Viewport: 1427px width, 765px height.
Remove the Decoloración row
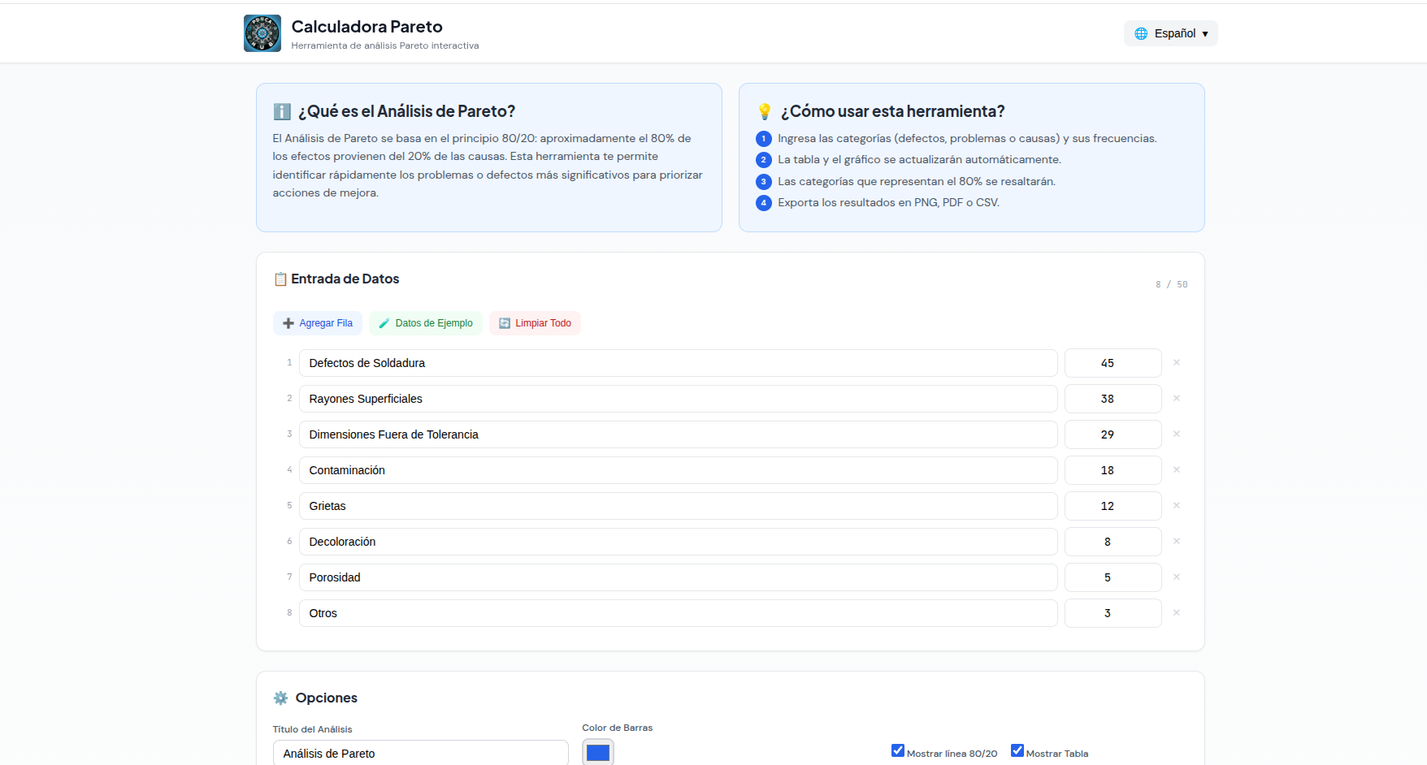1176,542
